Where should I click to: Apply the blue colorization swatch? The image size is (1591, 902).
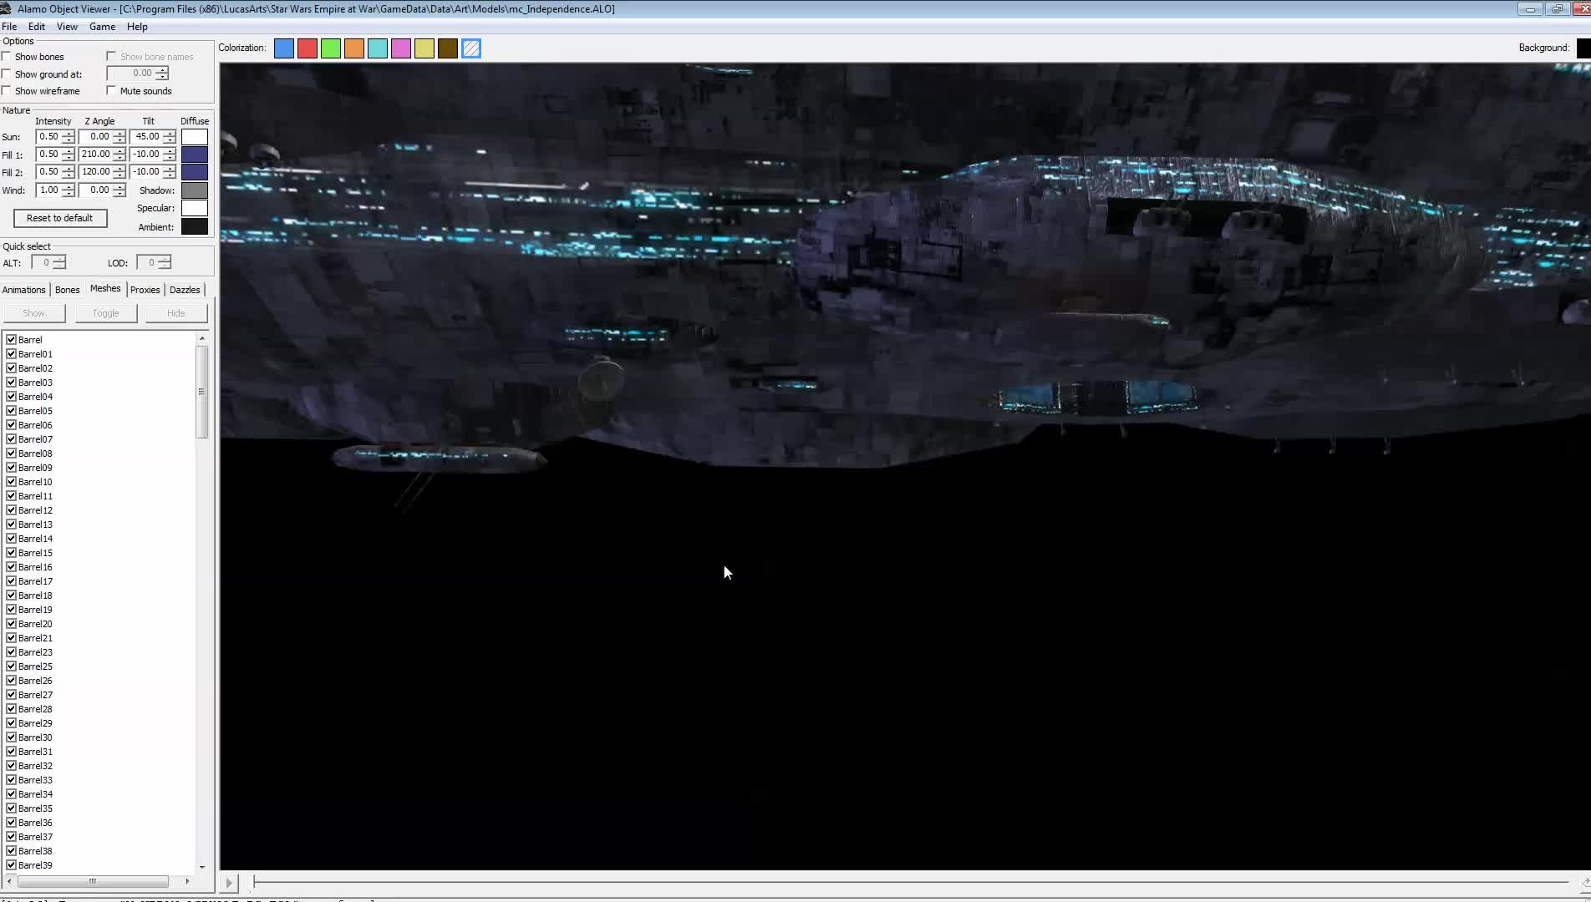coord(284,48)
